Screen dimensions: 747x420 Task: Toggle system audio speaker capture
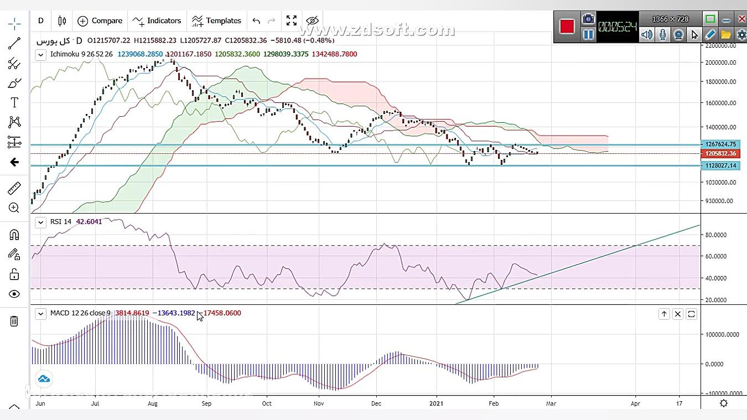[x=646, y=35]
